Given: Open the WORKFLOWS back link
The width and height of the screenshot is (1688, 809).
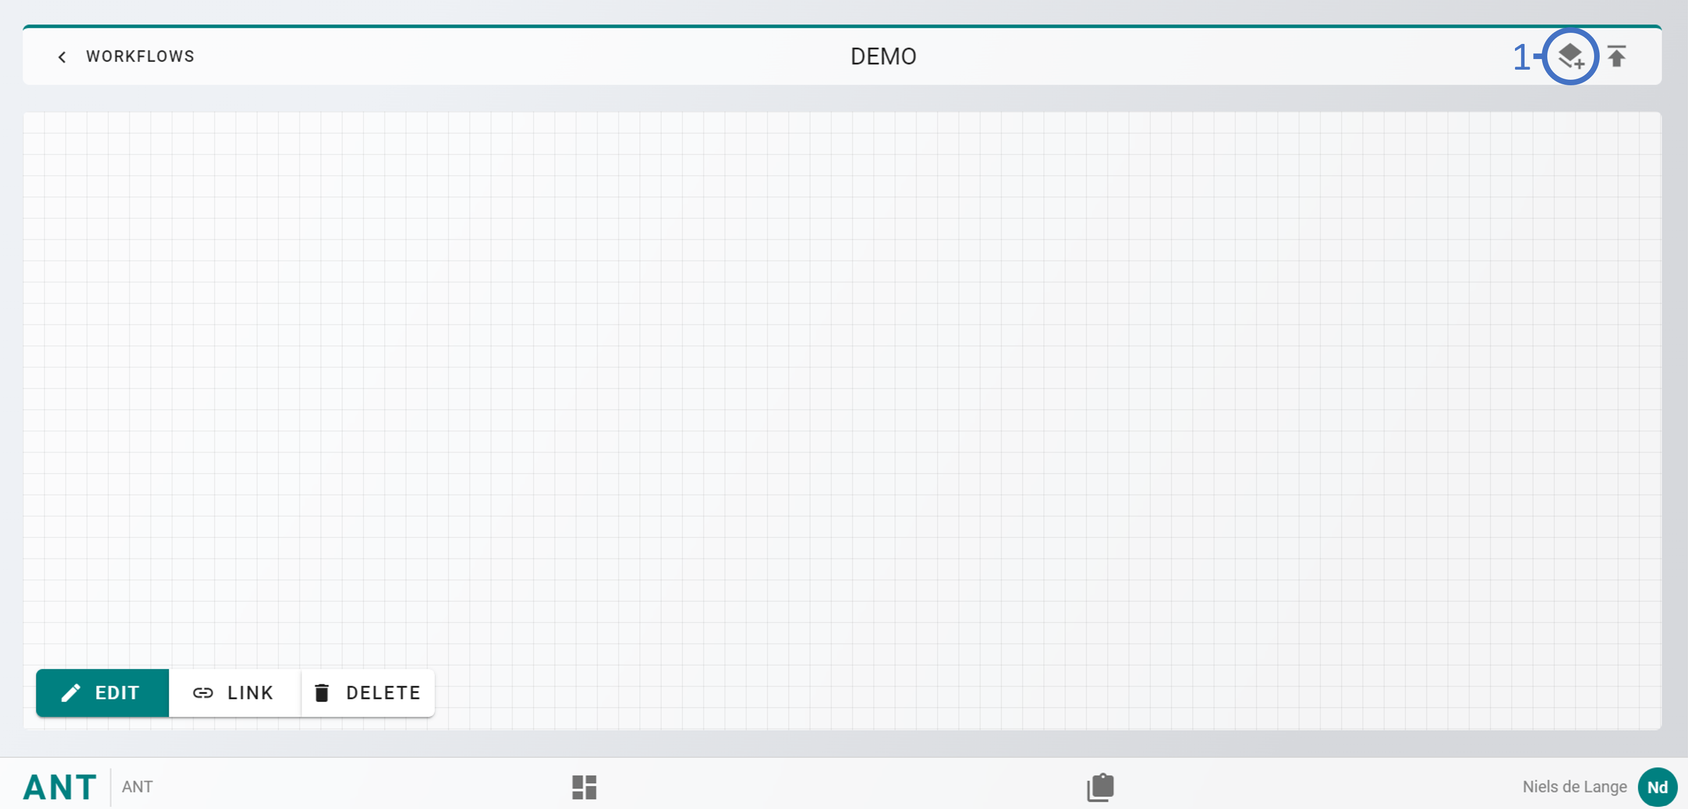Looking at the screenshot, I should pos(140,57).
